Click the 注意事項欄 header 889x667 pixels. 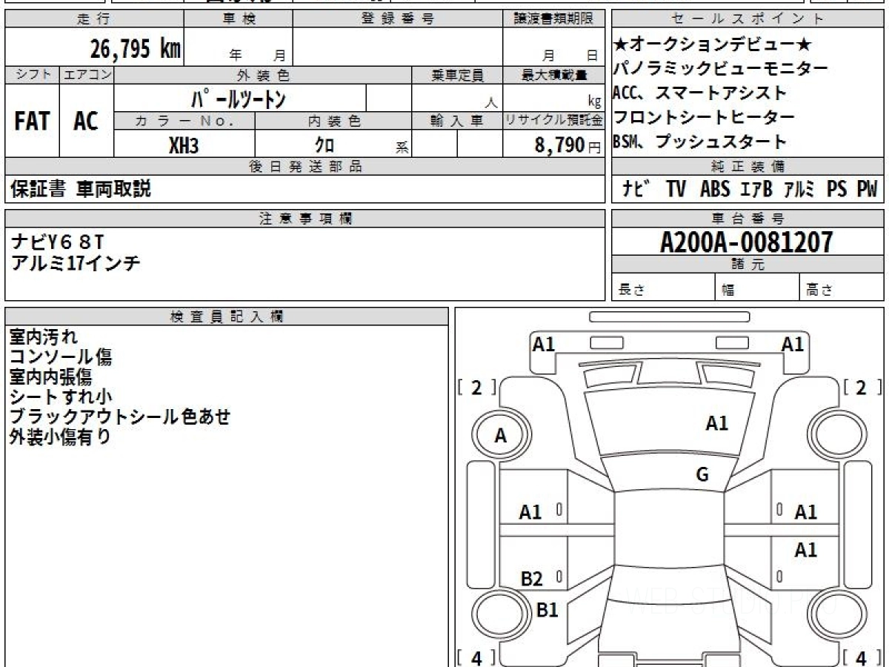[305, 219]
